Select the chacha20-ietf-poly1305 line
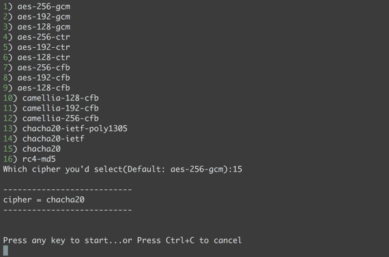 point(66,128)
